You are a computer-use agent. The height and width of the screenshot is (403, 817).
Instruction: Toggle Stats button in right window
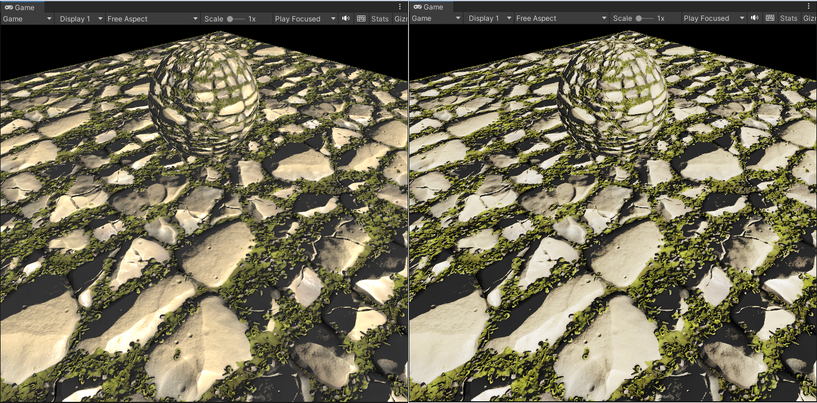click(x=789, y=18)
